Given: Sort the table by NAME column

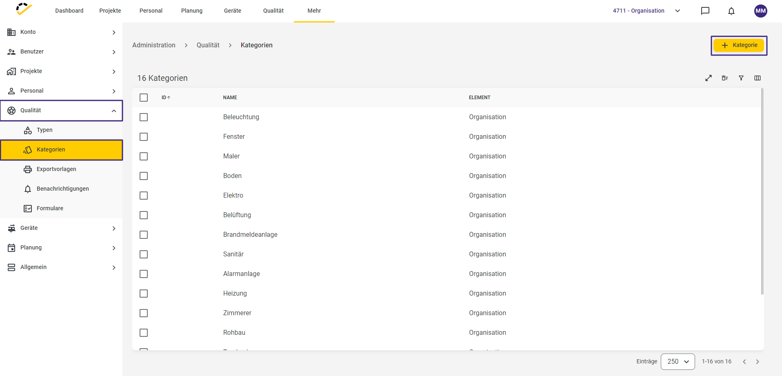Looking at the screenshot, I should point(230,98).
